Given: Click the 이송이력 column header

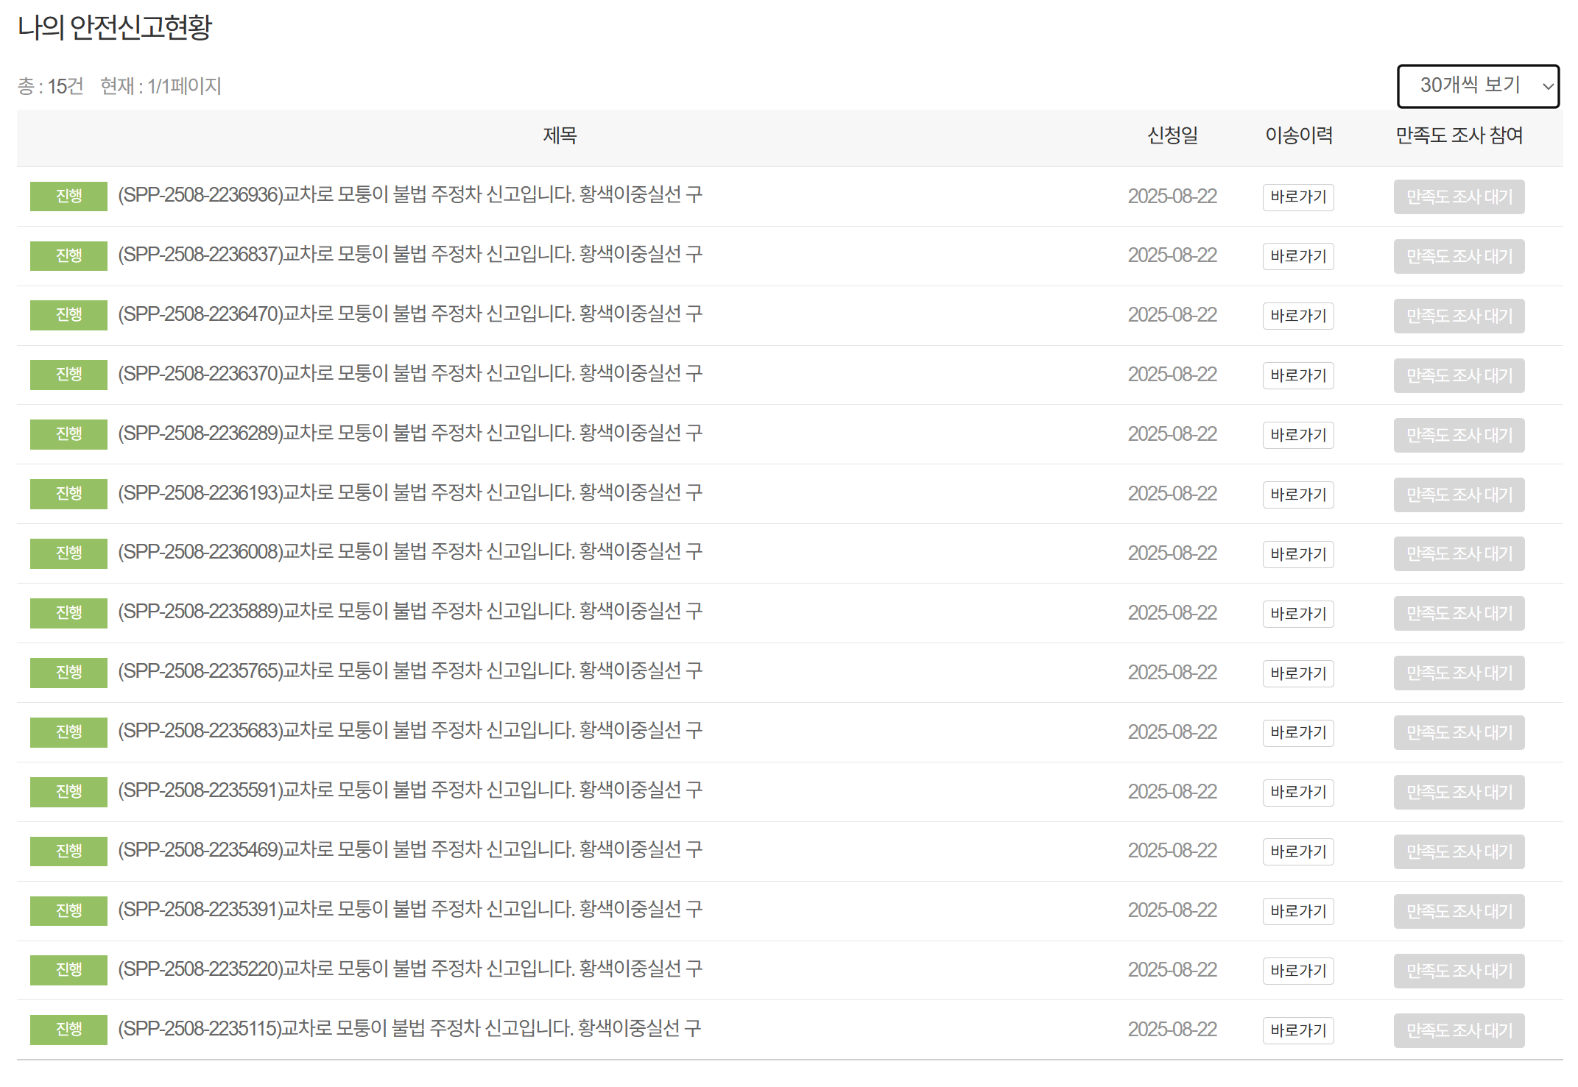Looking at the screenshot, I should click(x=1298, y=135).
